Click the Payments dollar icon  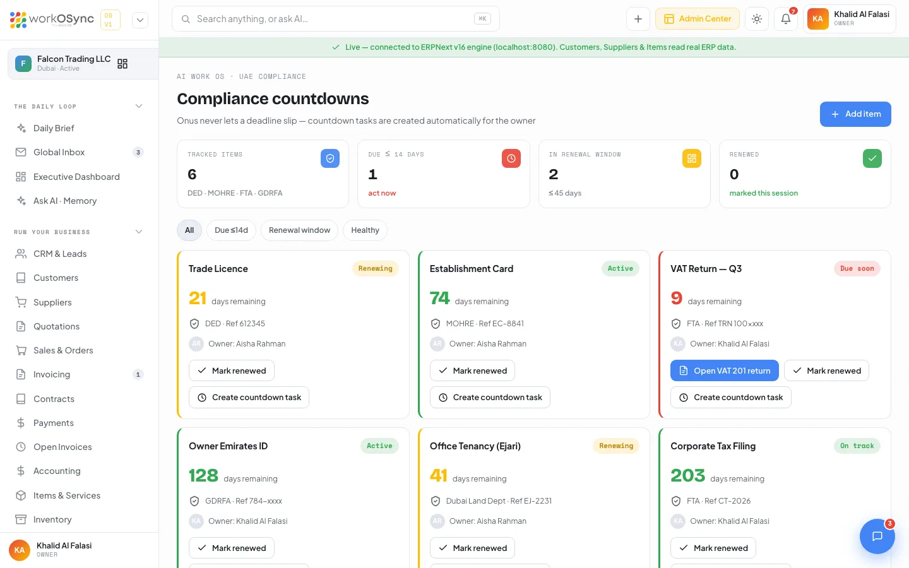(21, 423)
